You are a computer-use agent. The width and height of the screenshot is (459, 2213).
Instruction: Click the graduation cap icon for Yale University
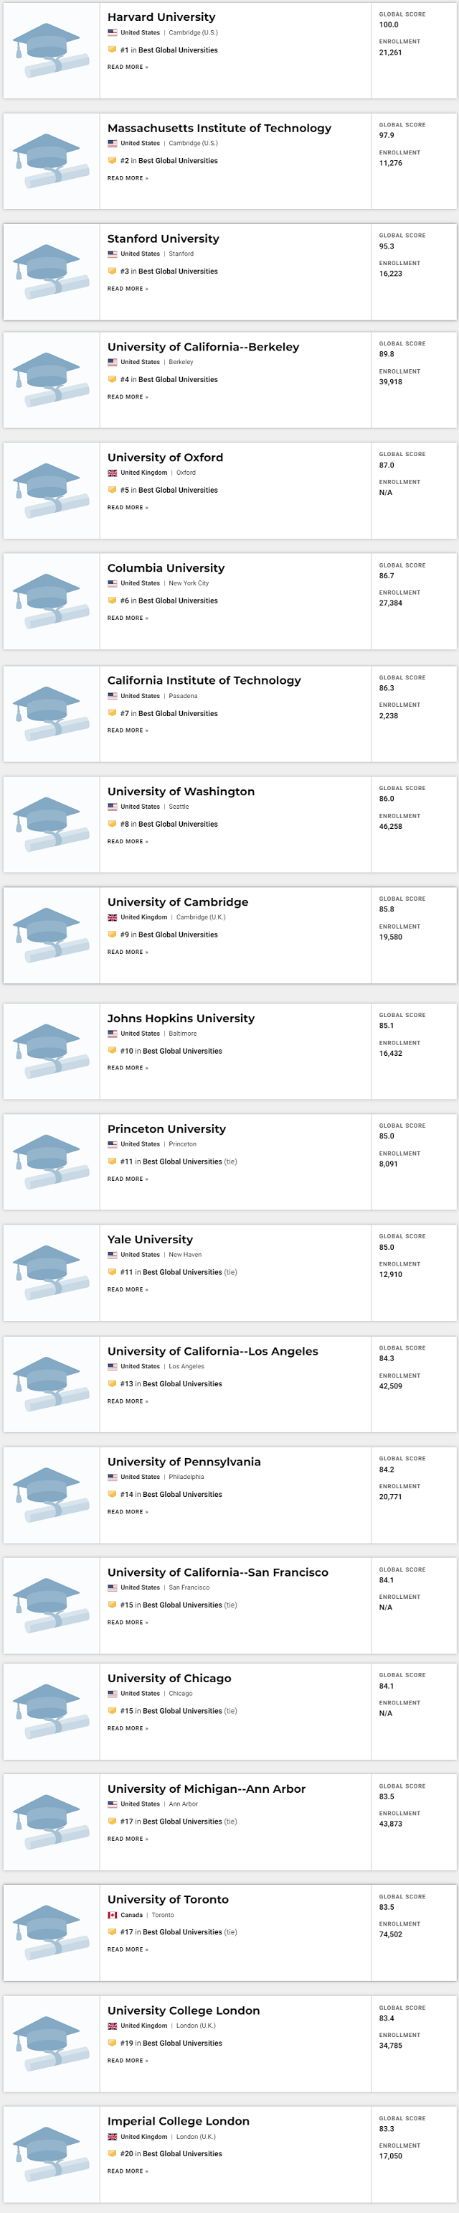click(52, 1272)
